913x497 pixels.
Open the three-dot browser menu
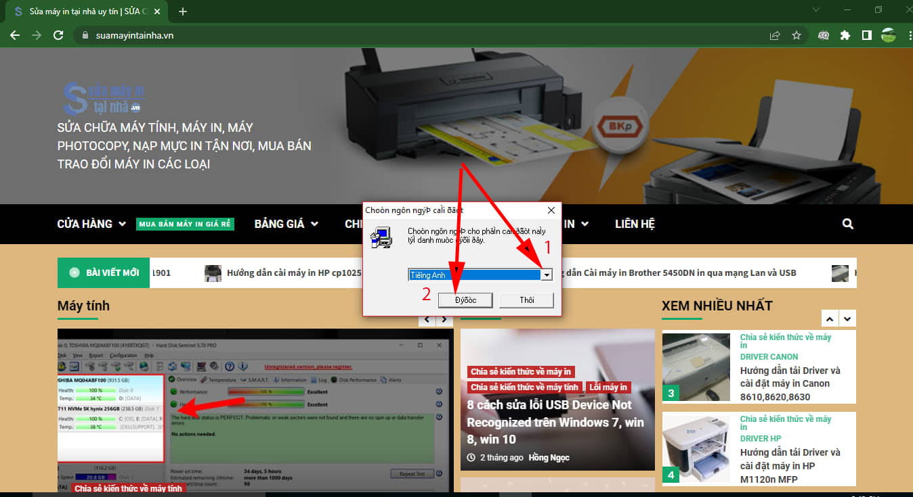[908, 34]
